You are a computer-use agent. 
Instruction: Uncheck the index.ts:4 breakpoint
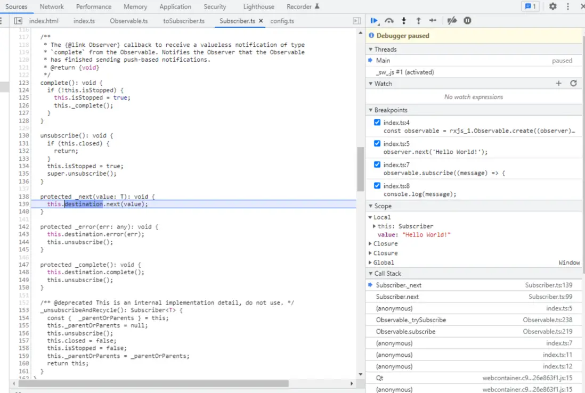(x=377, y=122)
